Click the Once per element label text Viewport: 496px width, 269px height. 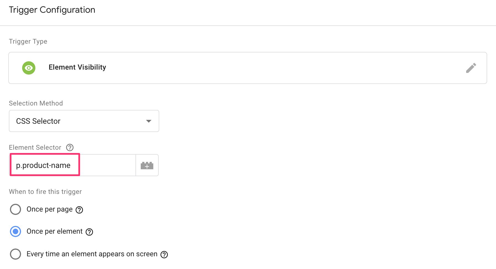(x=54, y=231)
